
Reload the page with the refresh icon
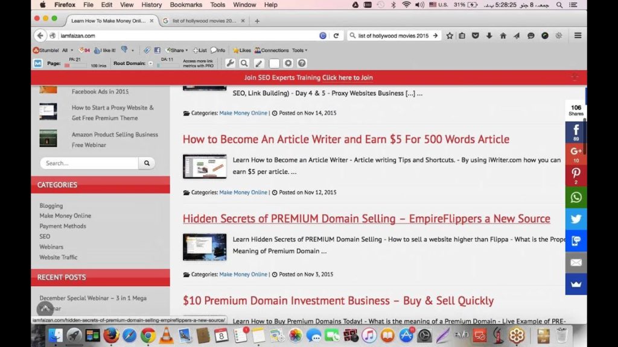[336, 36]
